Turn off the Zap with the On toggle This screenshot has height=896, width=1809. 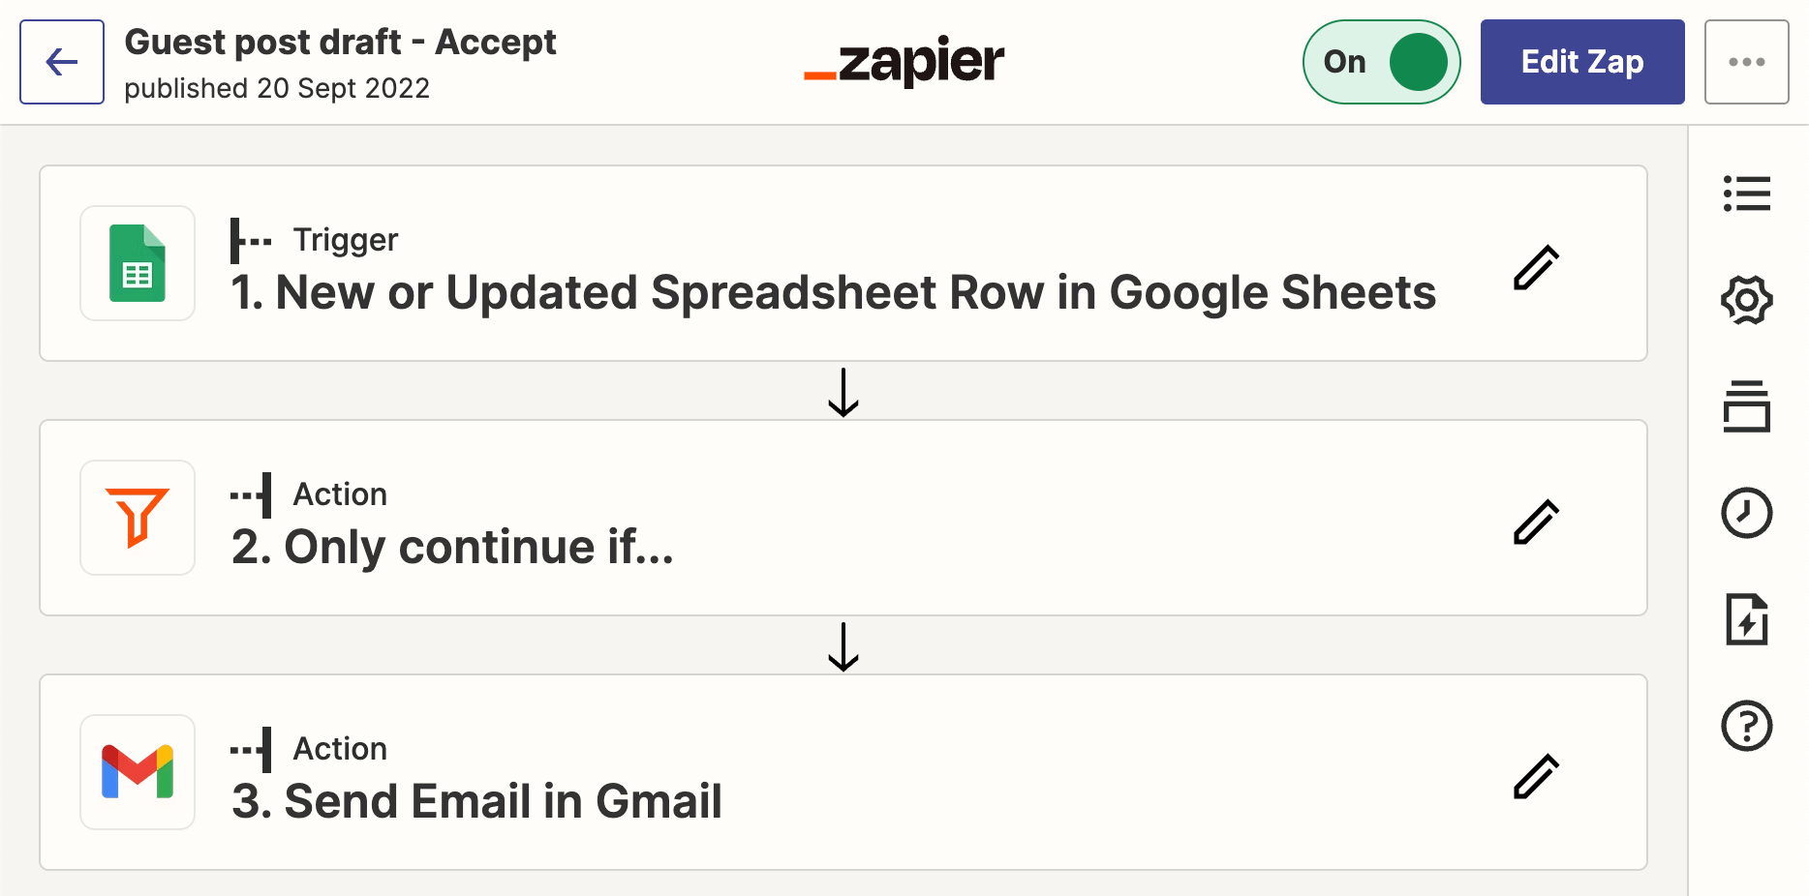pos(1382,62)
